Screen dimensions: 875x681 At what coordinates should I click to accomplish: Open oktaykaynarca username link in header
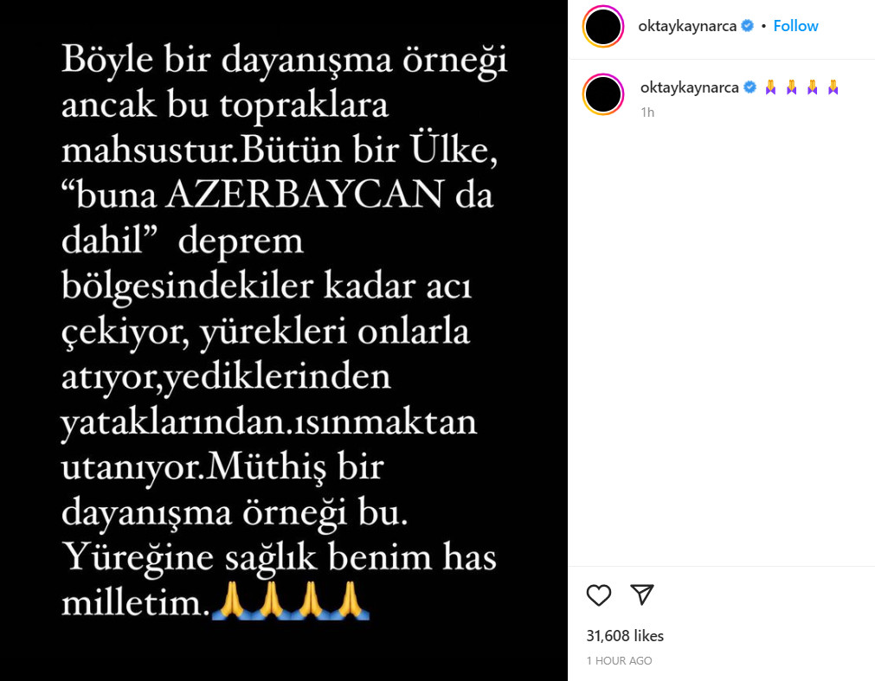tap(687, 26)
